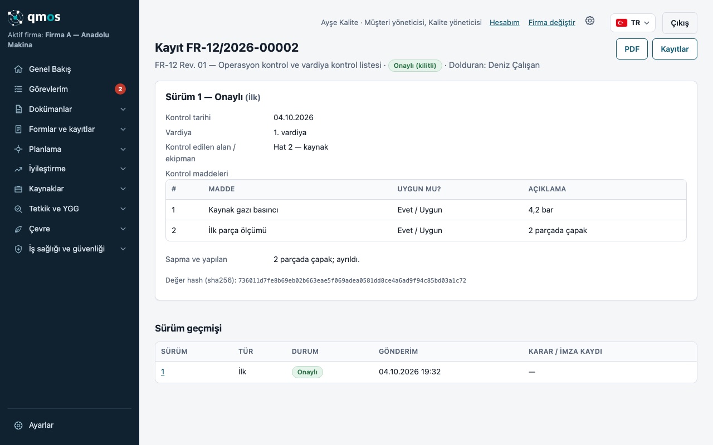
Task: Open the Görevlerim menu item
Action: (x=70, y=89)
